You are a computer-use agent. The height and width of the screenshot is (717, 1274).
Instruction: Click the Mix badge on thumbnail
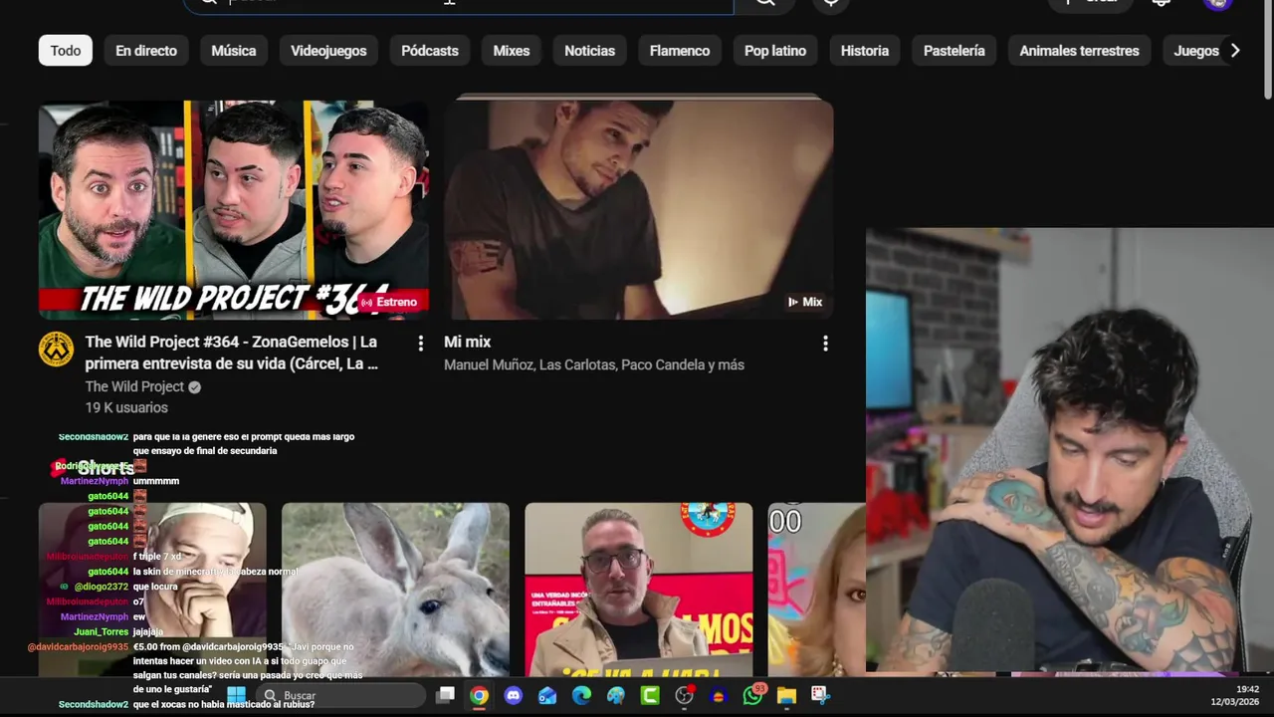click(805, 302)
